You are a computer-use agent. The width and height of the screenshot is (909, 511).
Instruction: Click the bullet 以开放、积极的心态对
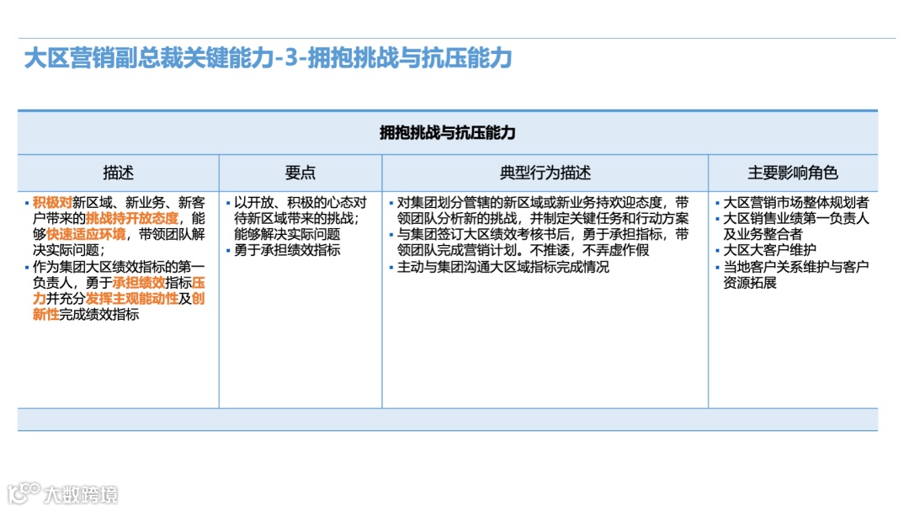point(300,202)
